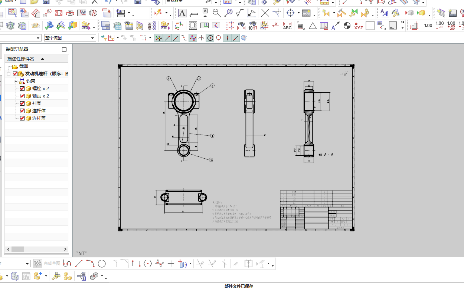Select the 连杆体 tree item
Image resolution: width=464 pixels, height=288 pixels.
tap(39, 111)
